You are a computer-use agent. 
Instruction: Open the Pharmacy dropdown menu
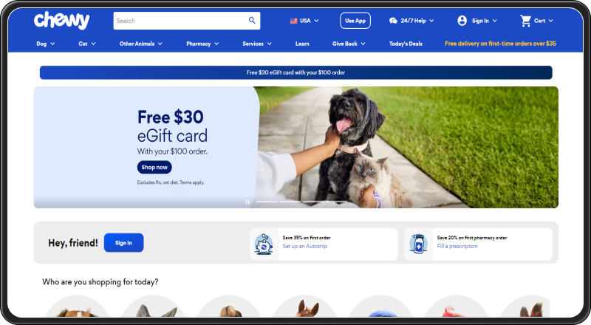pyautogui.click(x=202, y=44)
